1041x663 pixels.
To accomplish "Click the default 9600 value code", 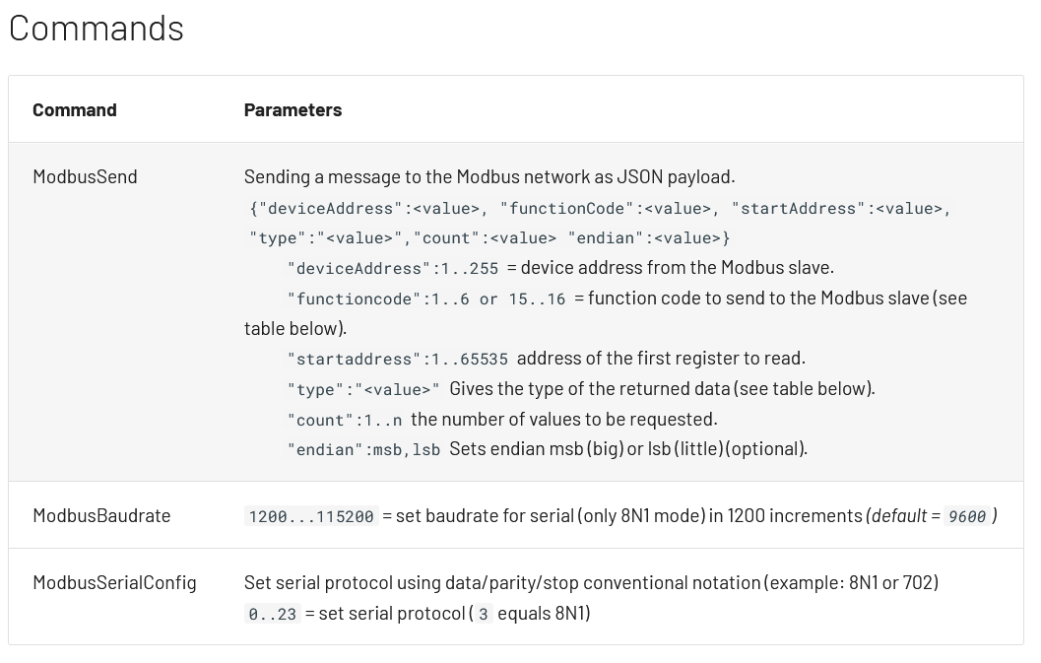I will pos(967,516).
